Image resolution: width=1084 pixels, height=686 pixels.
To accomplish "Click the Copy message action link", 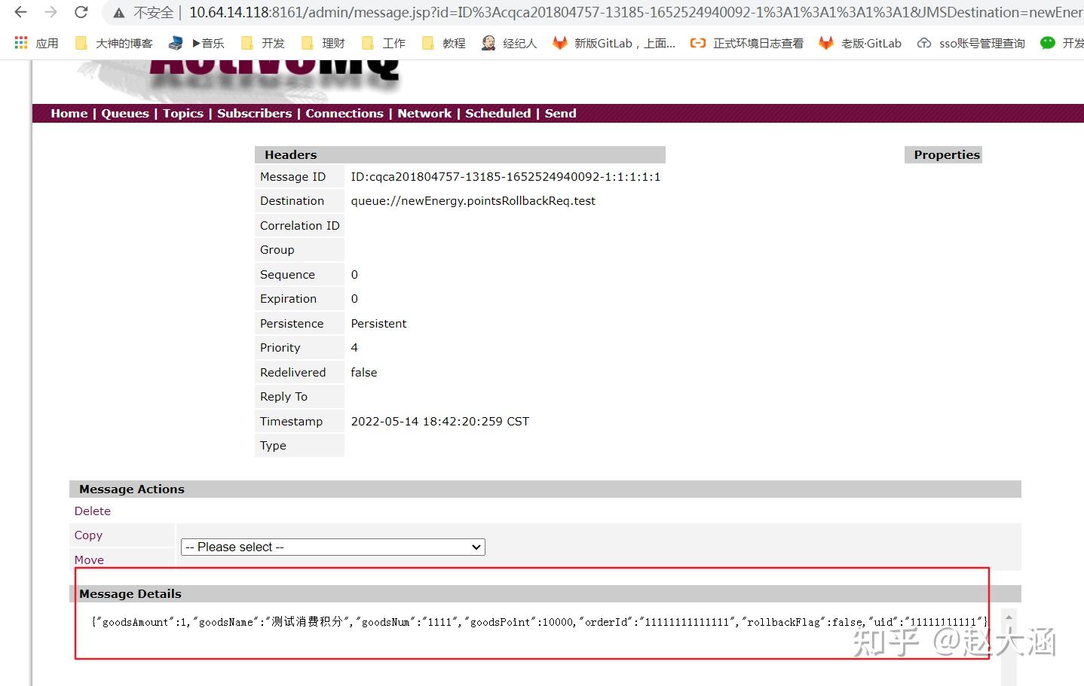I will click(x=88, y=535).
